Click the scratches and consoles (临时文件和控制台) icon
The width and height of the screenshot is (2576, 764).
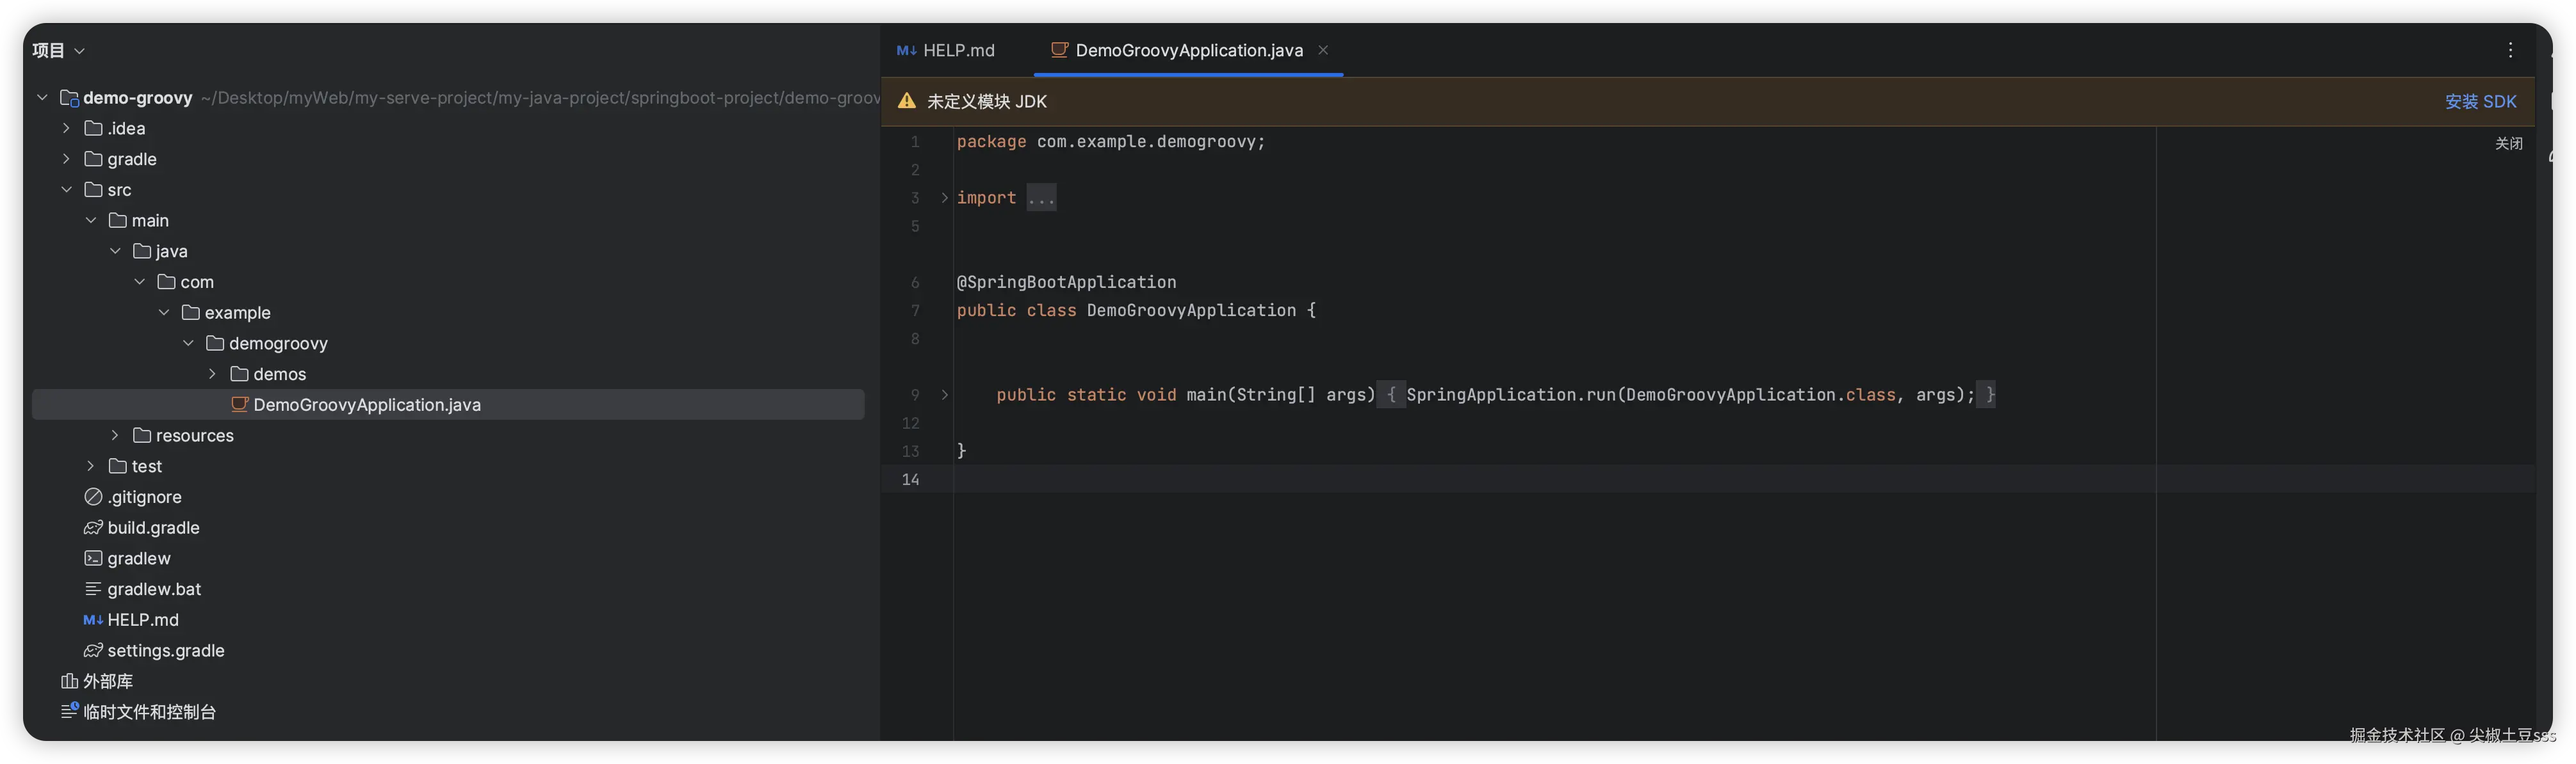(69, 711)
